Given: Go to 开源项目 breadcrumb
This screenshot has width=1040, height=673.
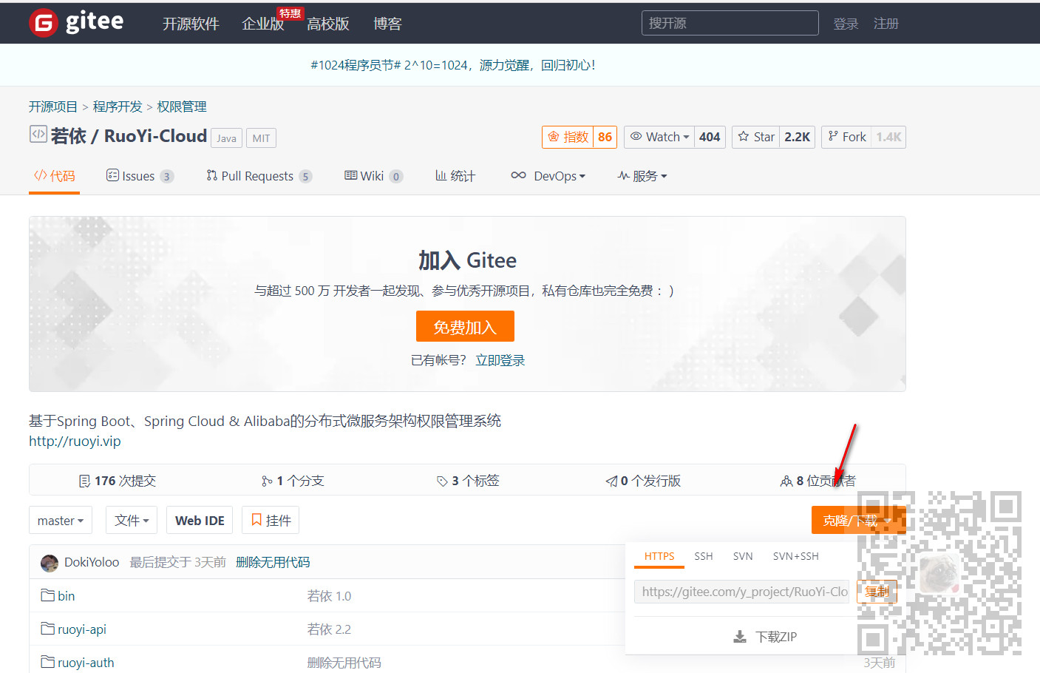Looking at the screenshot, I should [x=53, y=106].
